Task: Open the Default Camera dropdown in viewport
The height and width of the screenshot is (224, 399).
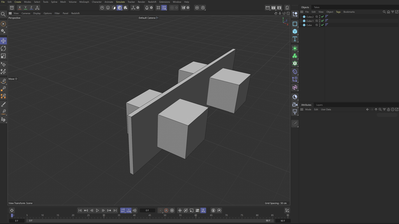Action: [148, 18]
